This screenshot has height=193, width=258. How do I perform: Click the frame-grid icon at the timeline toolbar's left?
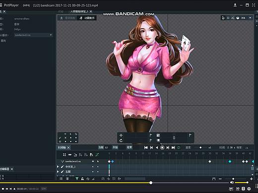coord(64,155)
